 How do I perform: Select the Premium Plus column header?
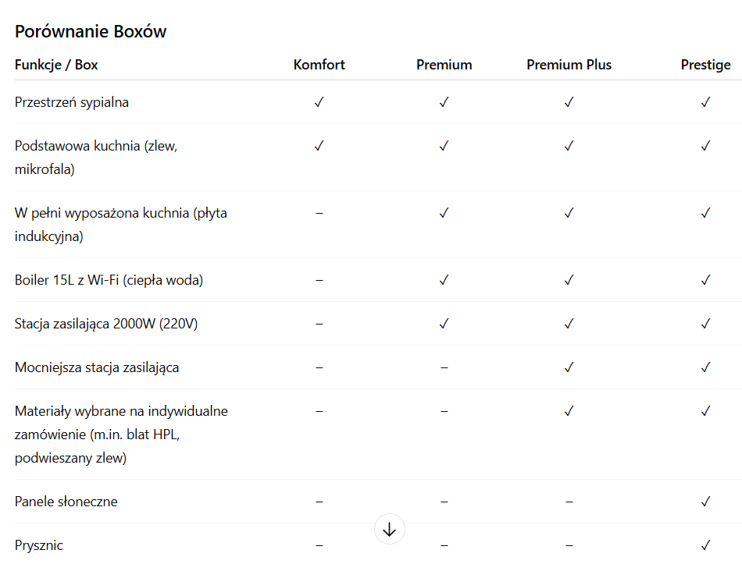pyautogui.click(x=569, y=65)
